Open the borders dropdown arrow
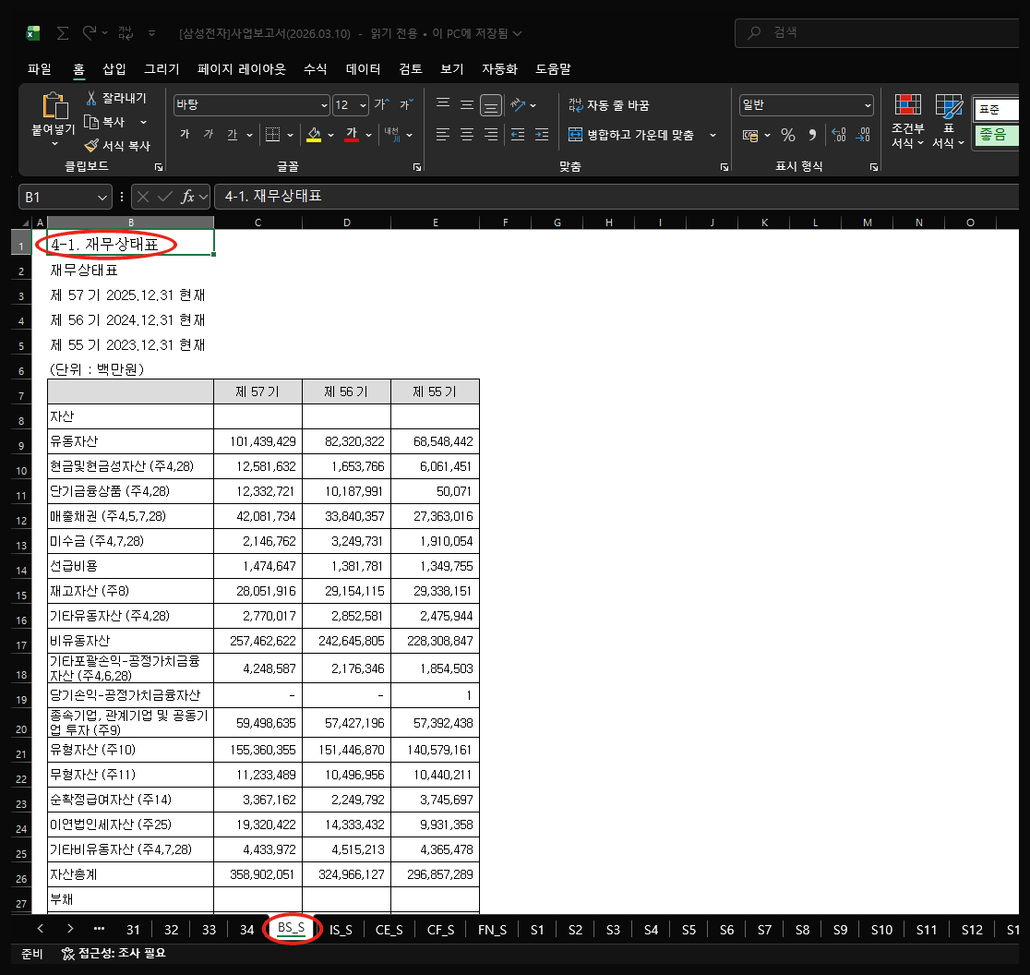This screenshot has width=1030, height=975. click(x=290, y=136)
